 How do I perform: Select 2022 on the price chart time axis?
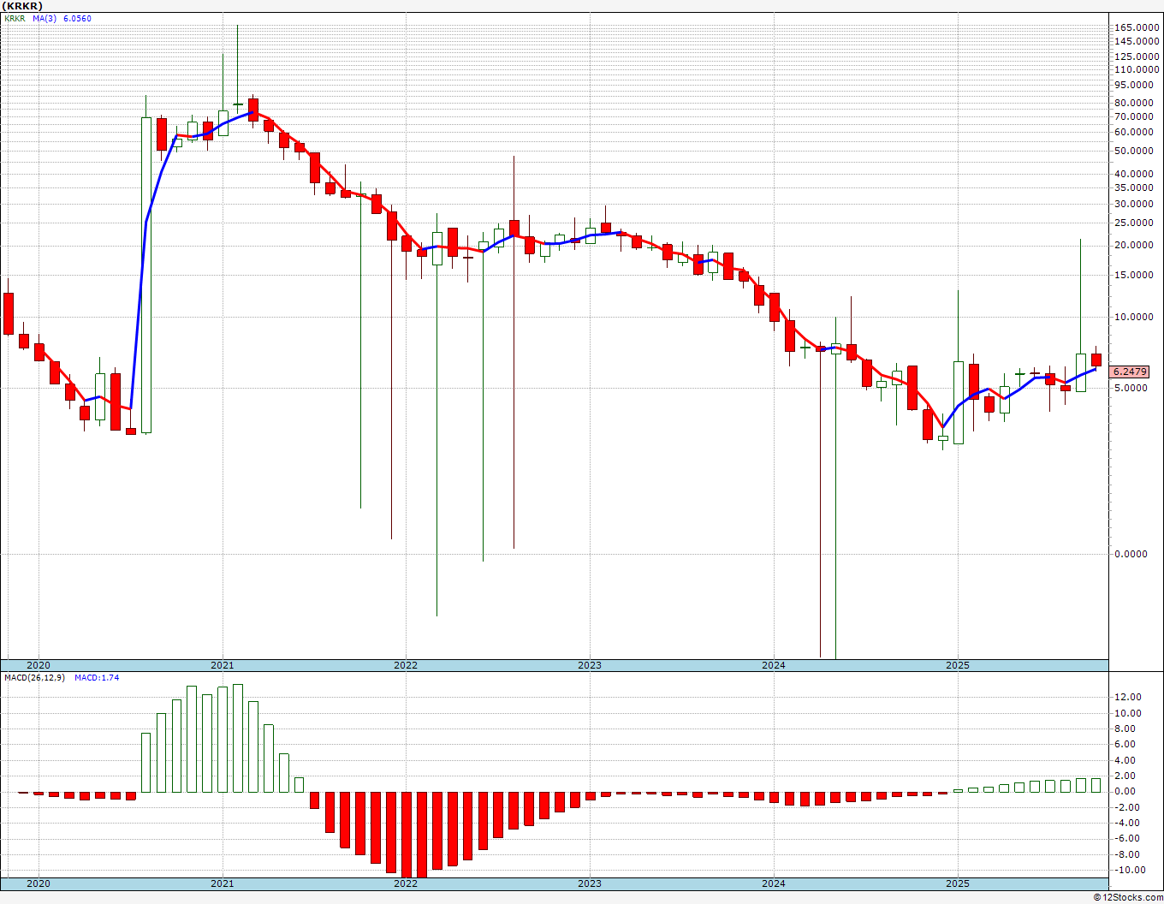406,665
